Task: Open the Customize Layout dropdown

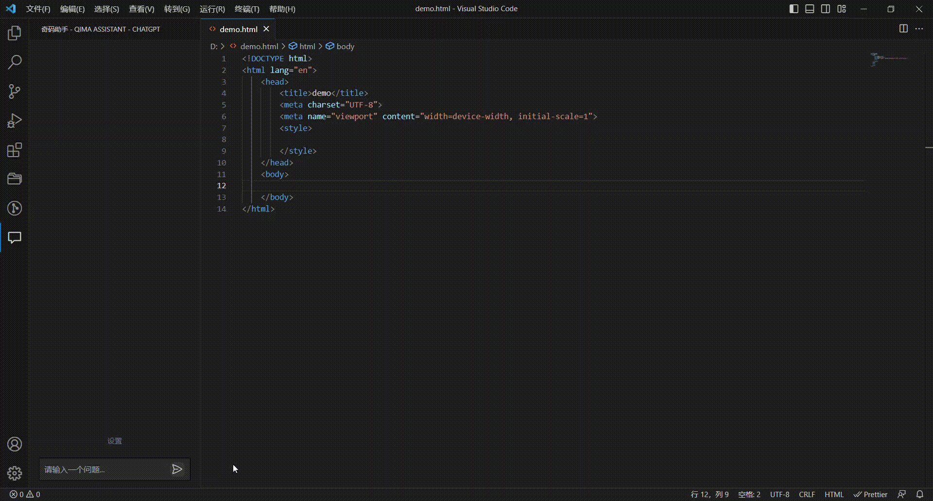Action: [842, 9]
